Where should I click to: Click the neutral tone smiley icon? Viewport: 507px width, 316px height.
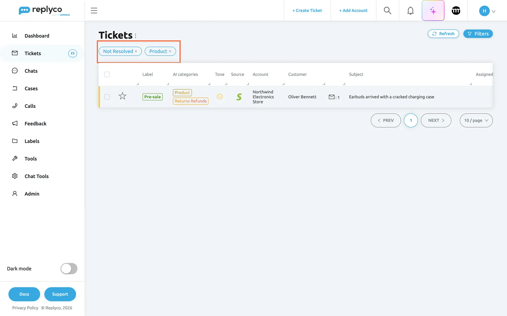[x=220, y=97]
